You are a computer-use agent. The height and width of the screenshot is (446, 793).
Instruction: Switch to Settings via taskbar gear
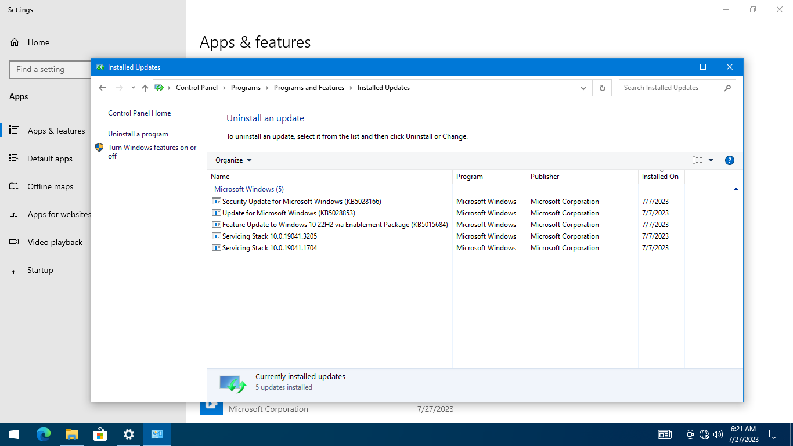click(x=129, y=434)
